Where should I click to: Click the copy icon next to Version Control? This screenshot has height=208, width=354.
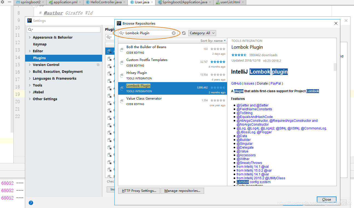pyautogui.click(x=98, y=65)
